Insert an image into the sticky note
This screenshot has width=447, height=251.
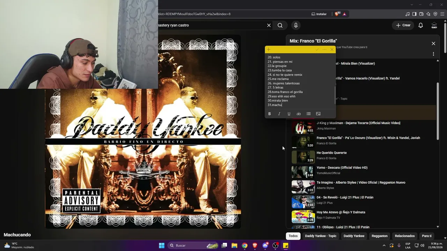318,114
